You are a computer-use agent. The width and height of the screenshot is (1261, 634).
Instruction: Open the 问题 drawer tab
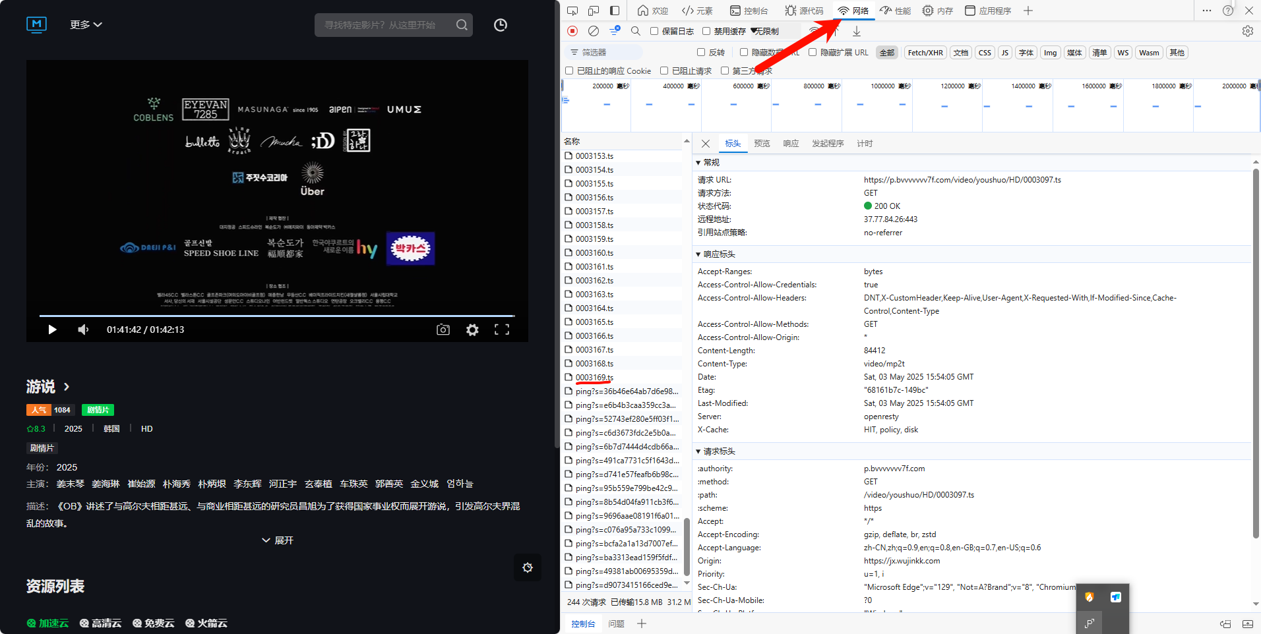pyautogui.click(x=616, y=623)
